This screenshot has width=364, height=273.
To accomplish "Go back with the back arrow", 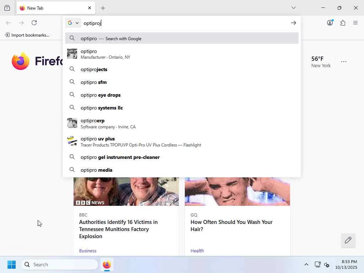I will coord(9,23).
